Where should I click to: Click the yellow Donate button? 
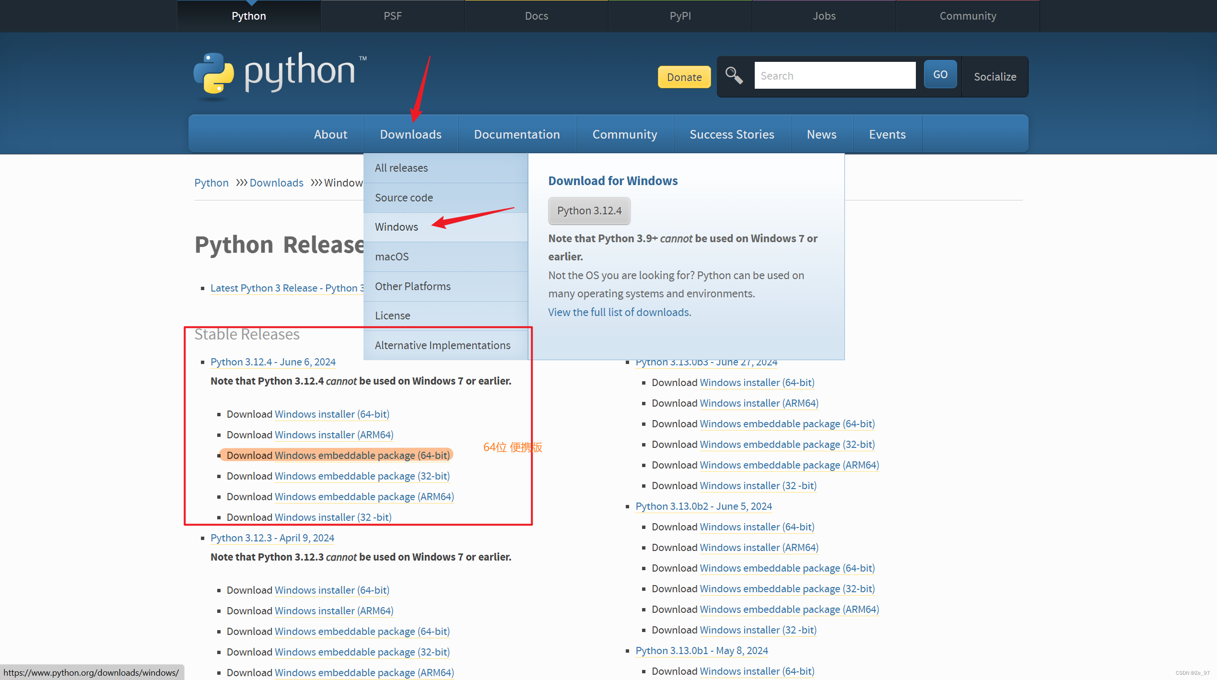684,77
